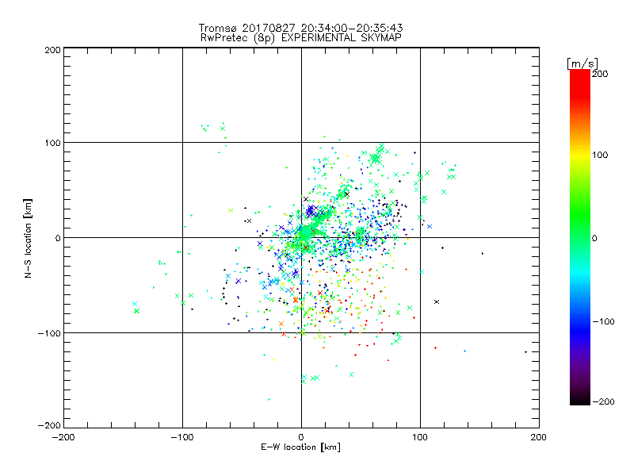The height and width of the screenshot is (476, 634).
Task: Click the colorbar tick label '200'
Action: (x=600, y=74)
